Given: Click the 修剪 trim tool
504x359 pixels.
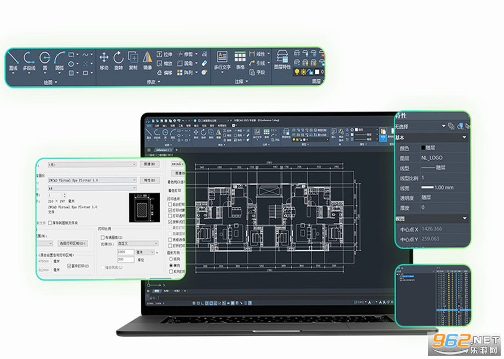Looking at the screenshot, I should [x=185, y=54].
